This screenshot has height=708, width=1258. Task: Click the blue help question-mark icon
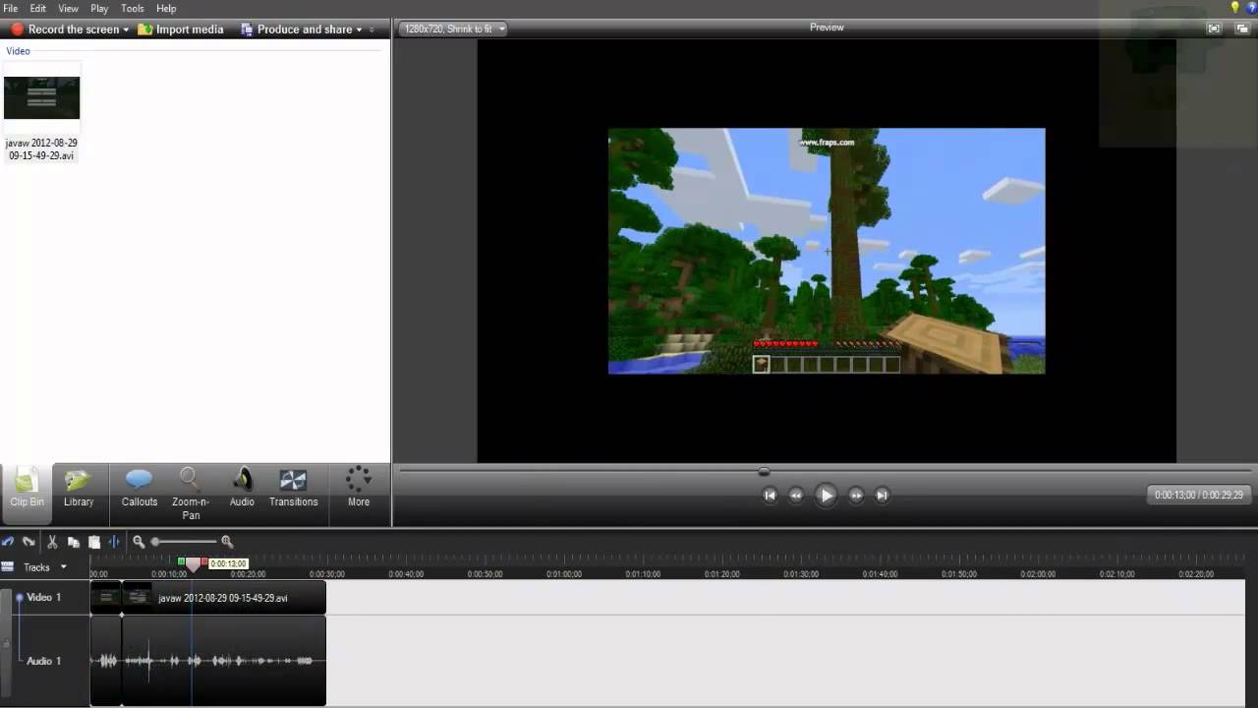click(1250, 7)
